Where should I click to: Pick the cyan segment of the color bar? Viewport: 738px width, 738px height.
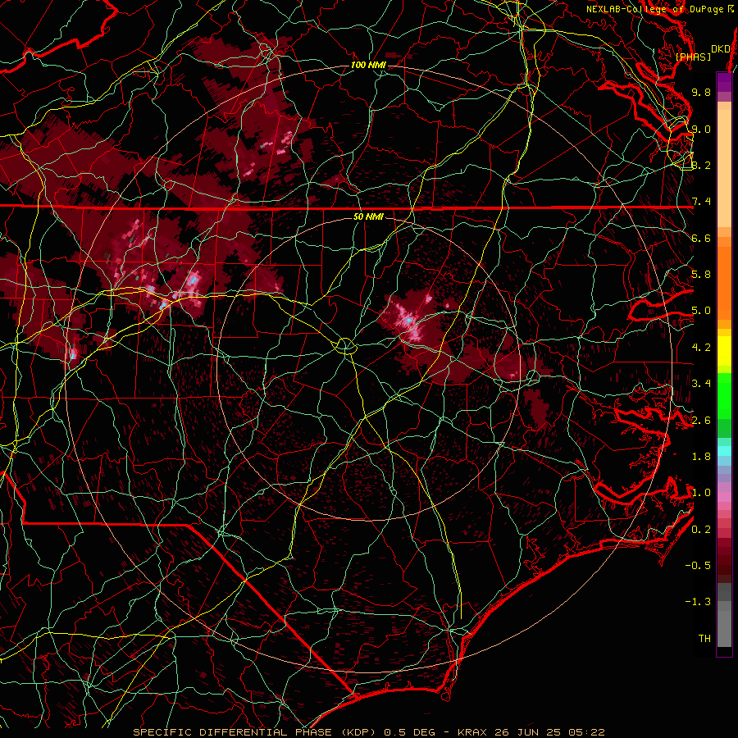pyautogui.click(x=724, y=451)
